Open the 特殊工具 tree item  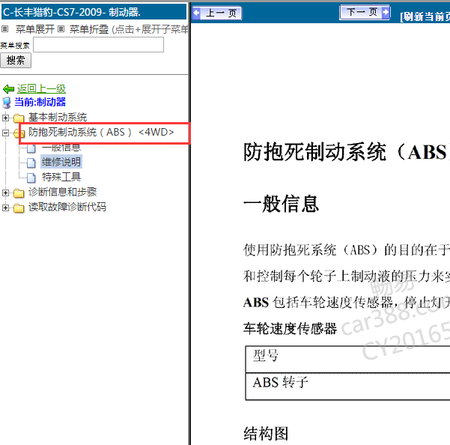[61, 178]
